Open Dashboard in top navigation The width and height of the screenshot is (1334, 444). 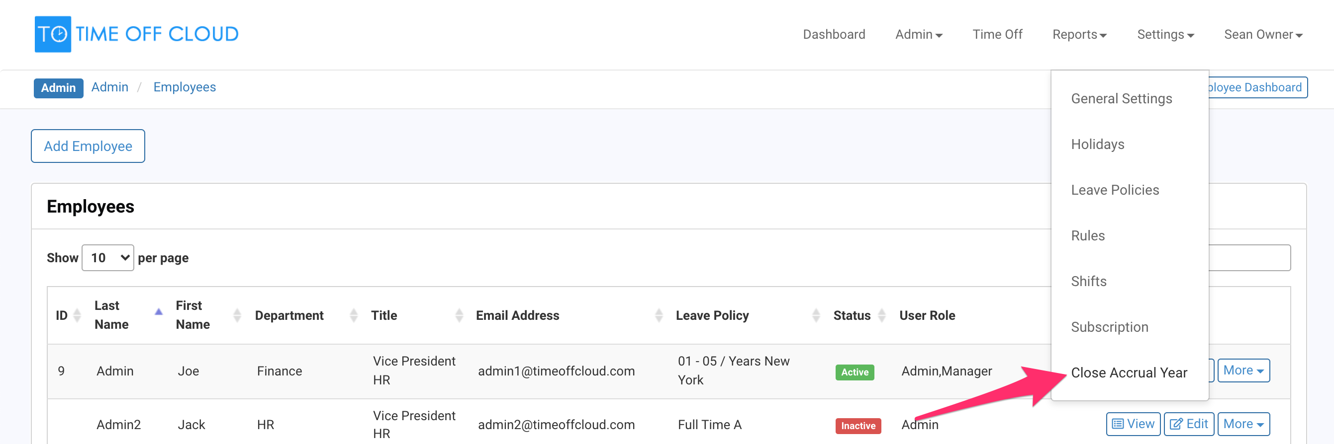coord(834,34)
